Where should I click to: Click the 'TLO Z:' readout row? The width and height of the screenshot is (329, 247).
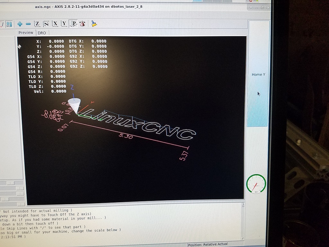click(x=48, y=87)
